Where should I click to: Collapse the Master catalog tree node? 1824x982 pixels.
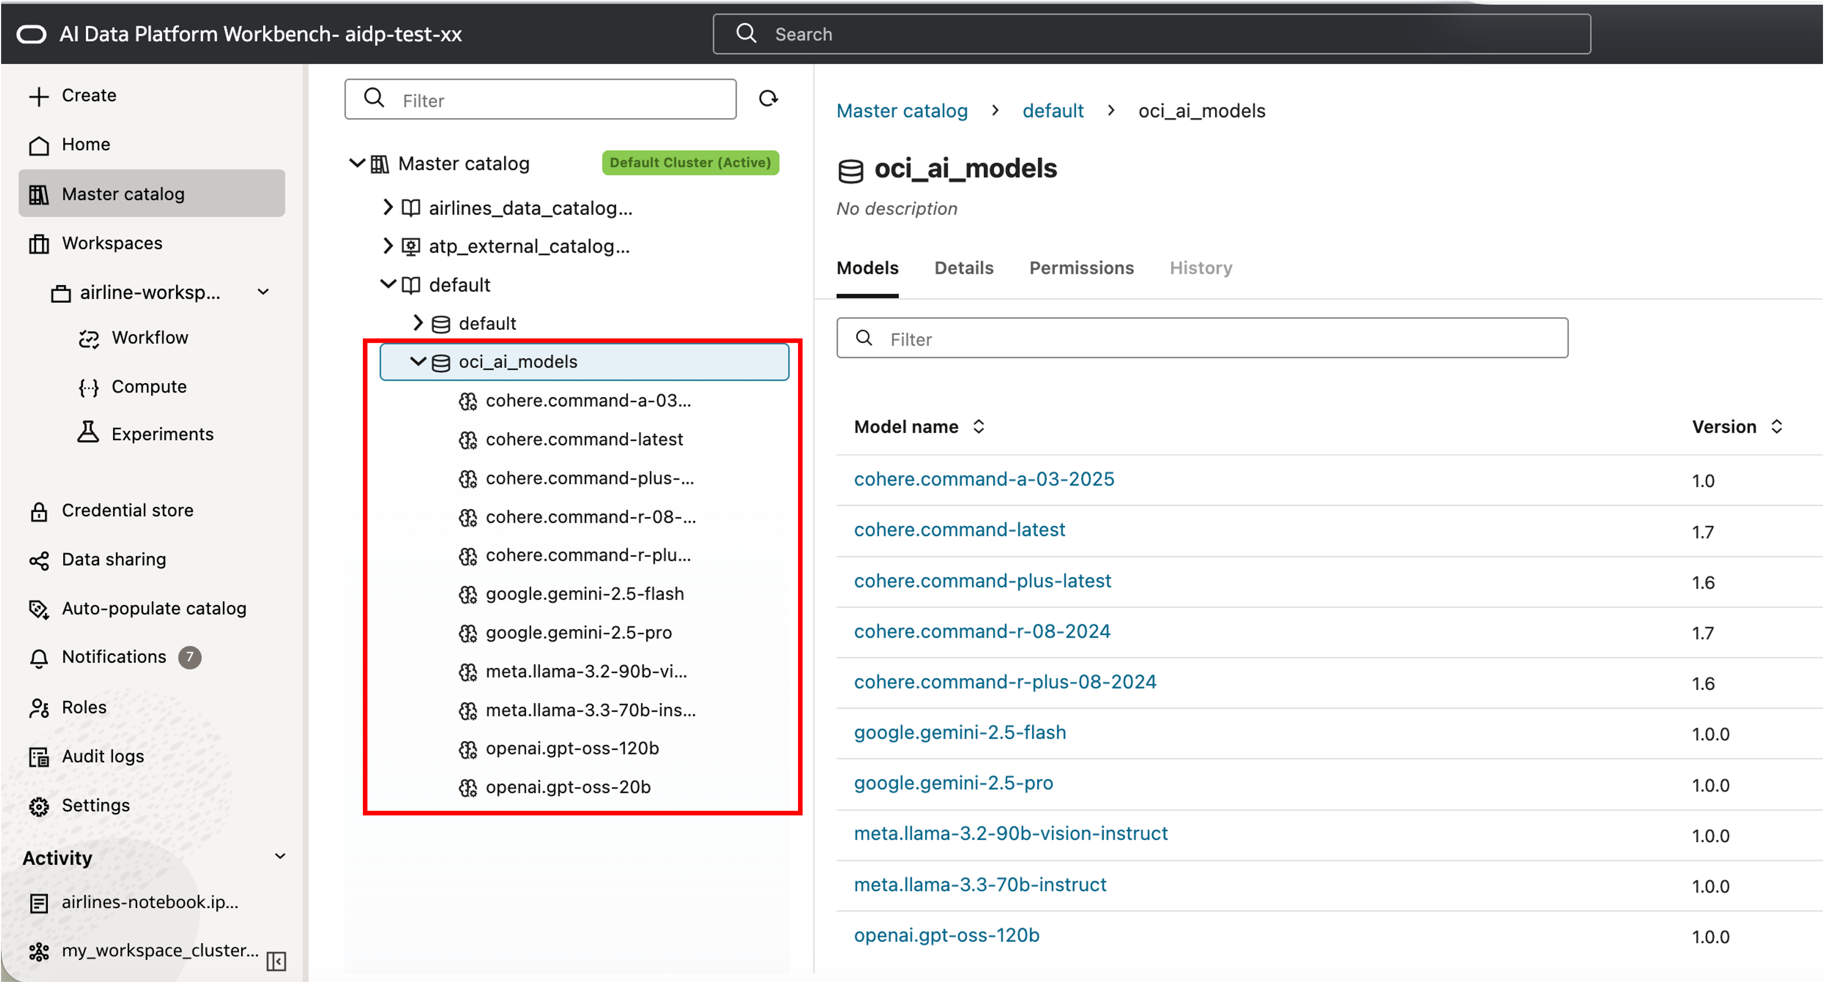(357, 164)
